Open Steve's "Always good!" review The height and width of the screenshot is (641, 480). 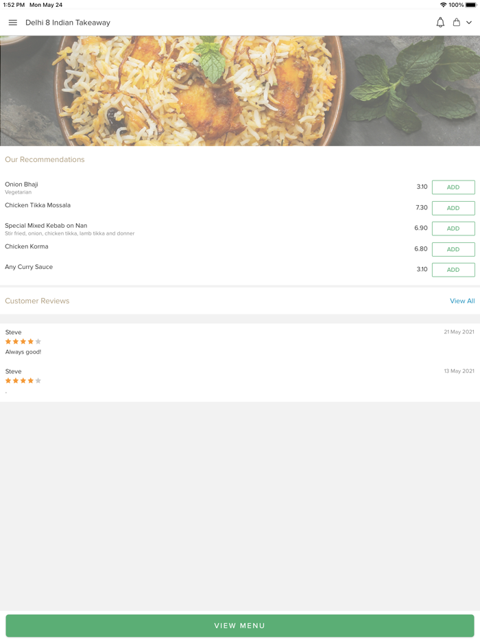click(x=23, y=352)
